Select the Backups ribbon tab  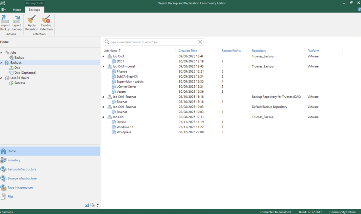tap(34, 10)
